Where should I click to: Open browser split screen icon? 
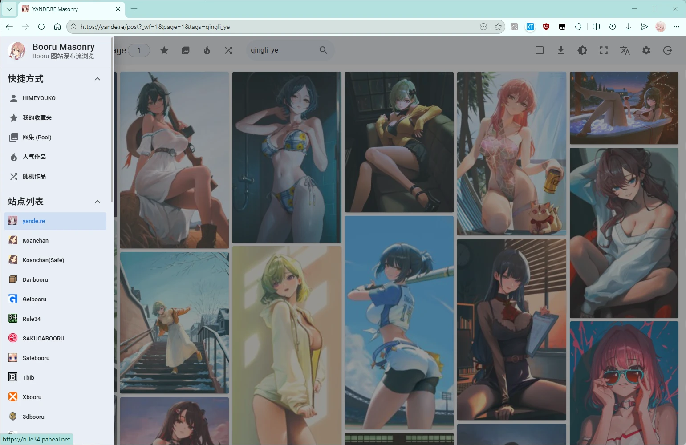point(597,27)
